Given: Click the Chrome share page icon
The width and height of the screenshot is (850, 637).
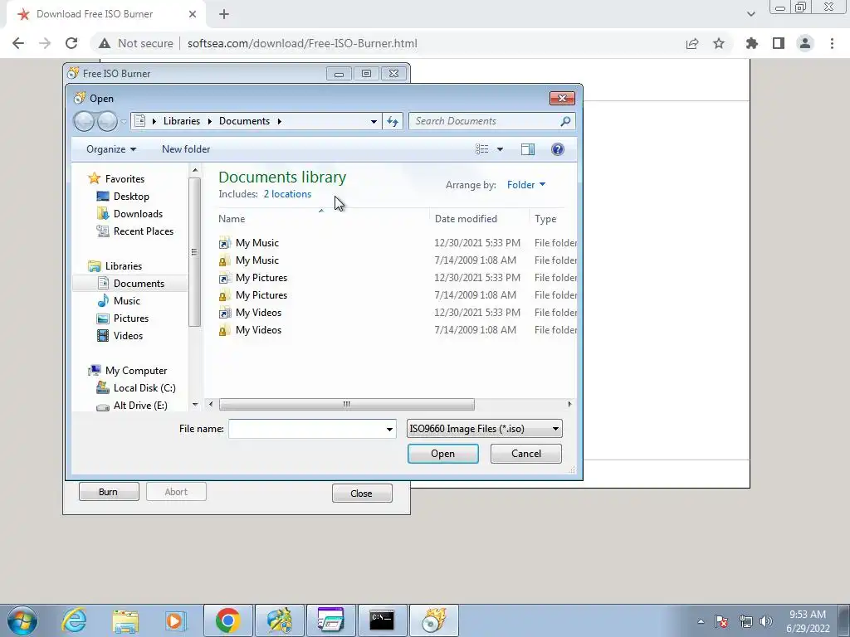Looking at the screenshot, I should point(692,43).
